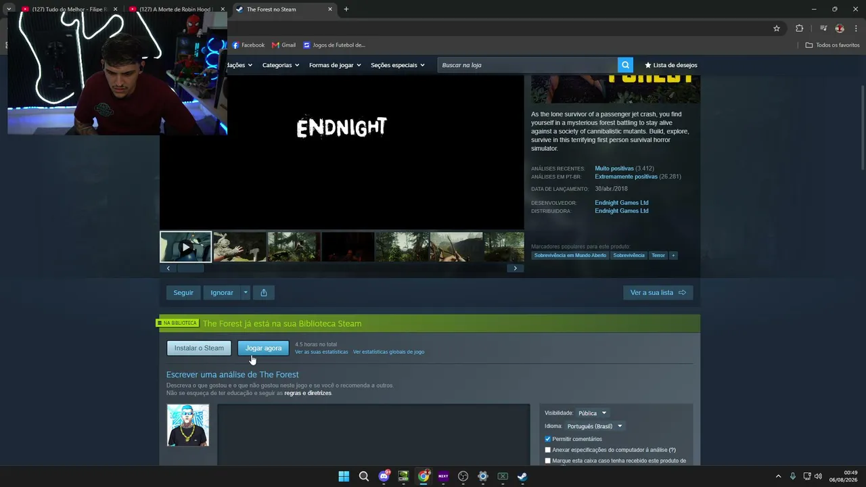Viewport: 866px width, 487px height.
Task: Open the NVIDIA app in the taskbar
Action: (403, 476)
